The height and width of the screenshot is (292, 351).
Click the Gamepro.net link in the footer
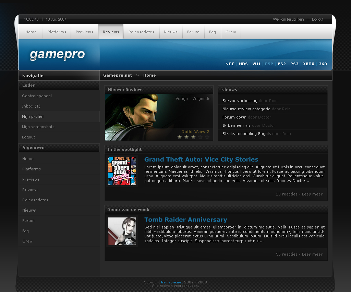172,282
